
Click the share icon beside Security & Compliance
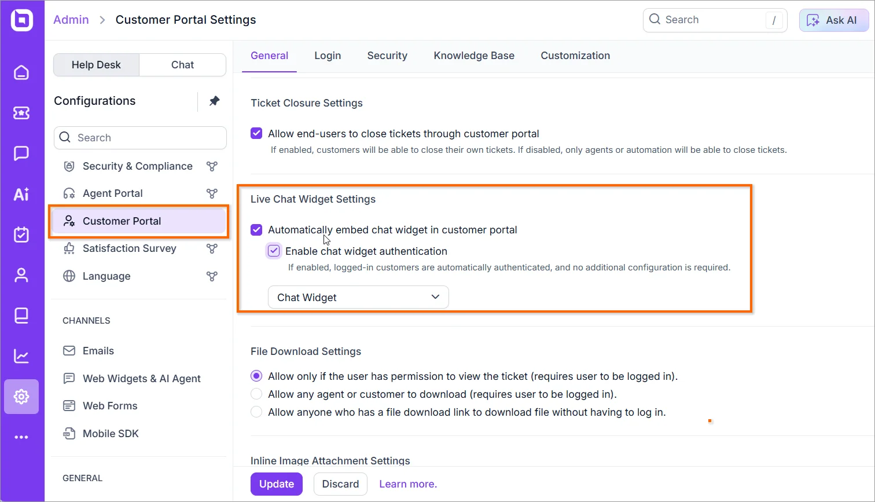pos(212,166)
